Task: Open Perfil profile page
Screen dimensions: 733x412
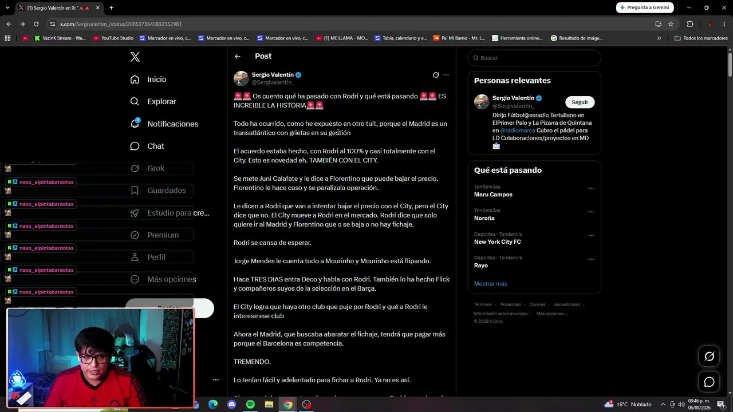Action: click(x=148, y=257)
